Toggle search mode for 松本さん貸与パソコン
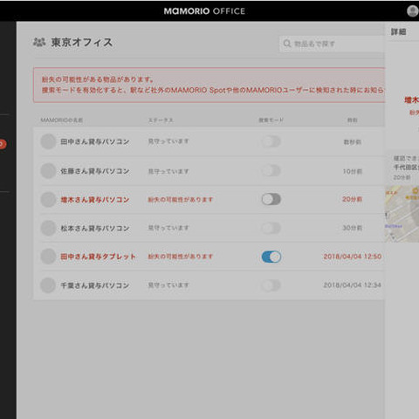 (271, 228)
